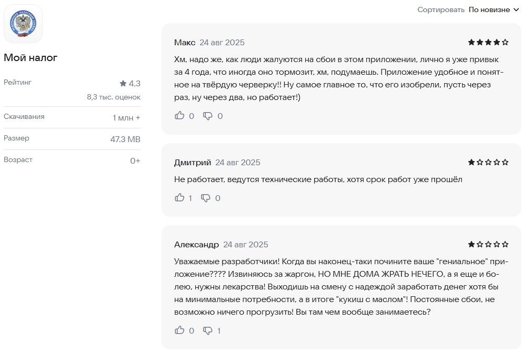532x351 pixels.
Task: Click the four-star rating on Макс's review
Action: click(x=488, y=43)
